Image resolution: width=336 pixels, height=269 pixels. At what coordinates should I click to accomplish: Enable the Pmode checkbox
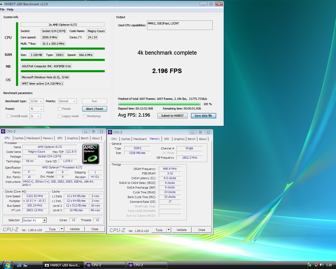60,109
